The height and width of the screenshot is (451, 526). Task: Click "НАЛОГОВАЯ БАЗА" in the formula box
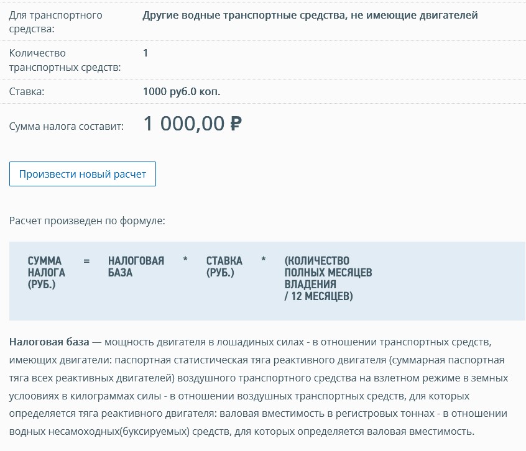click(136, 266)
